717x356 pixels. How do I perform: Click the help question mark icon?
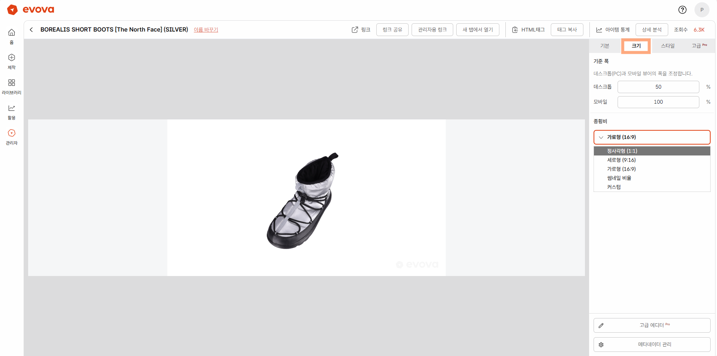(x=682, y=10)
